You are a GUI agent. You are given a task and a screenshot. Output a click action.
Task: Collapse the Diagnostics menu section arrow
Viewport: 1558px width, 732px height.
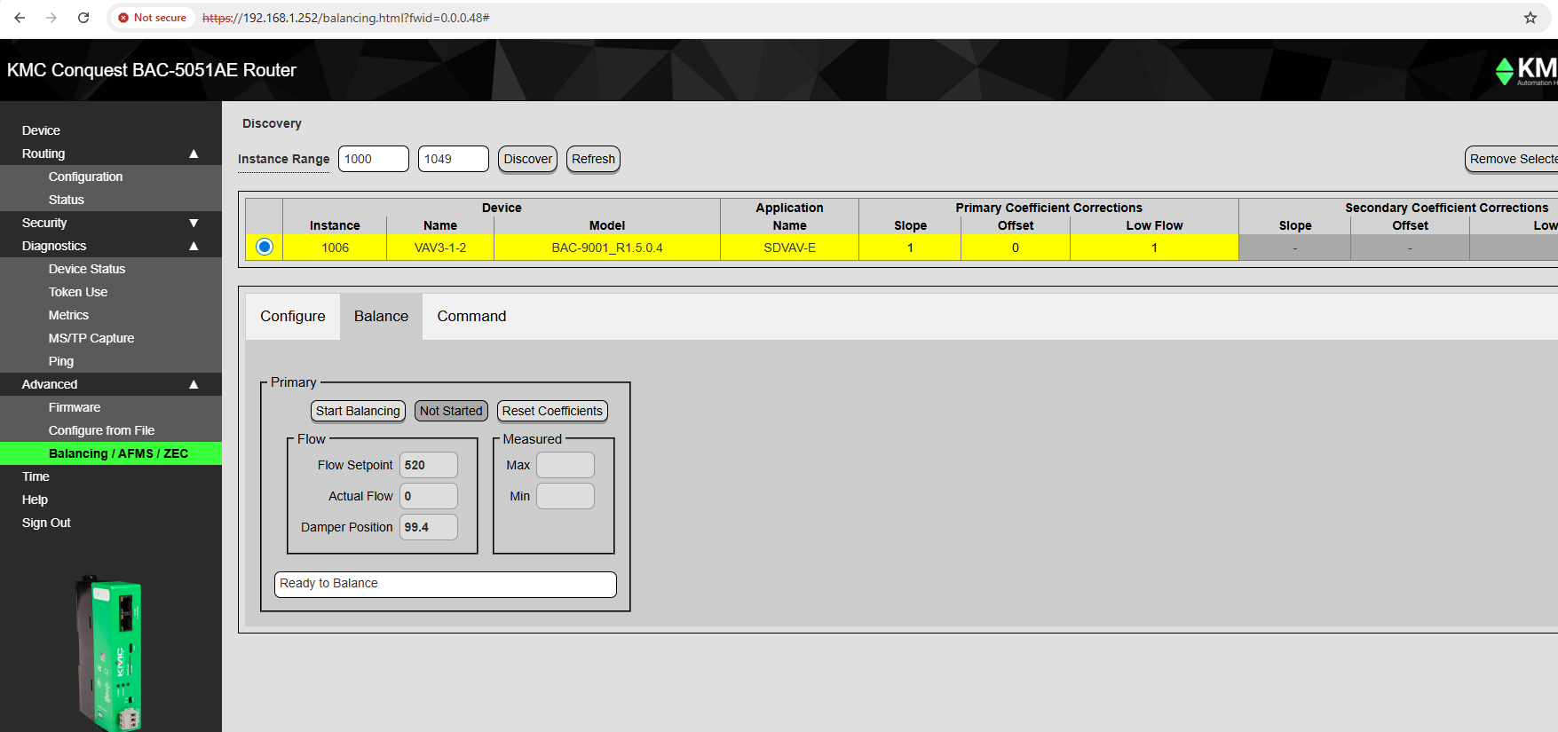tap(194, 246)
